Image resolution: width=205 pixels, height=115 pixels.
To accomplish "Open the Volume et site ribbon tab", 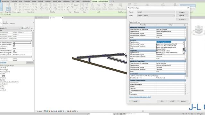I will click(x=57, y=1).
